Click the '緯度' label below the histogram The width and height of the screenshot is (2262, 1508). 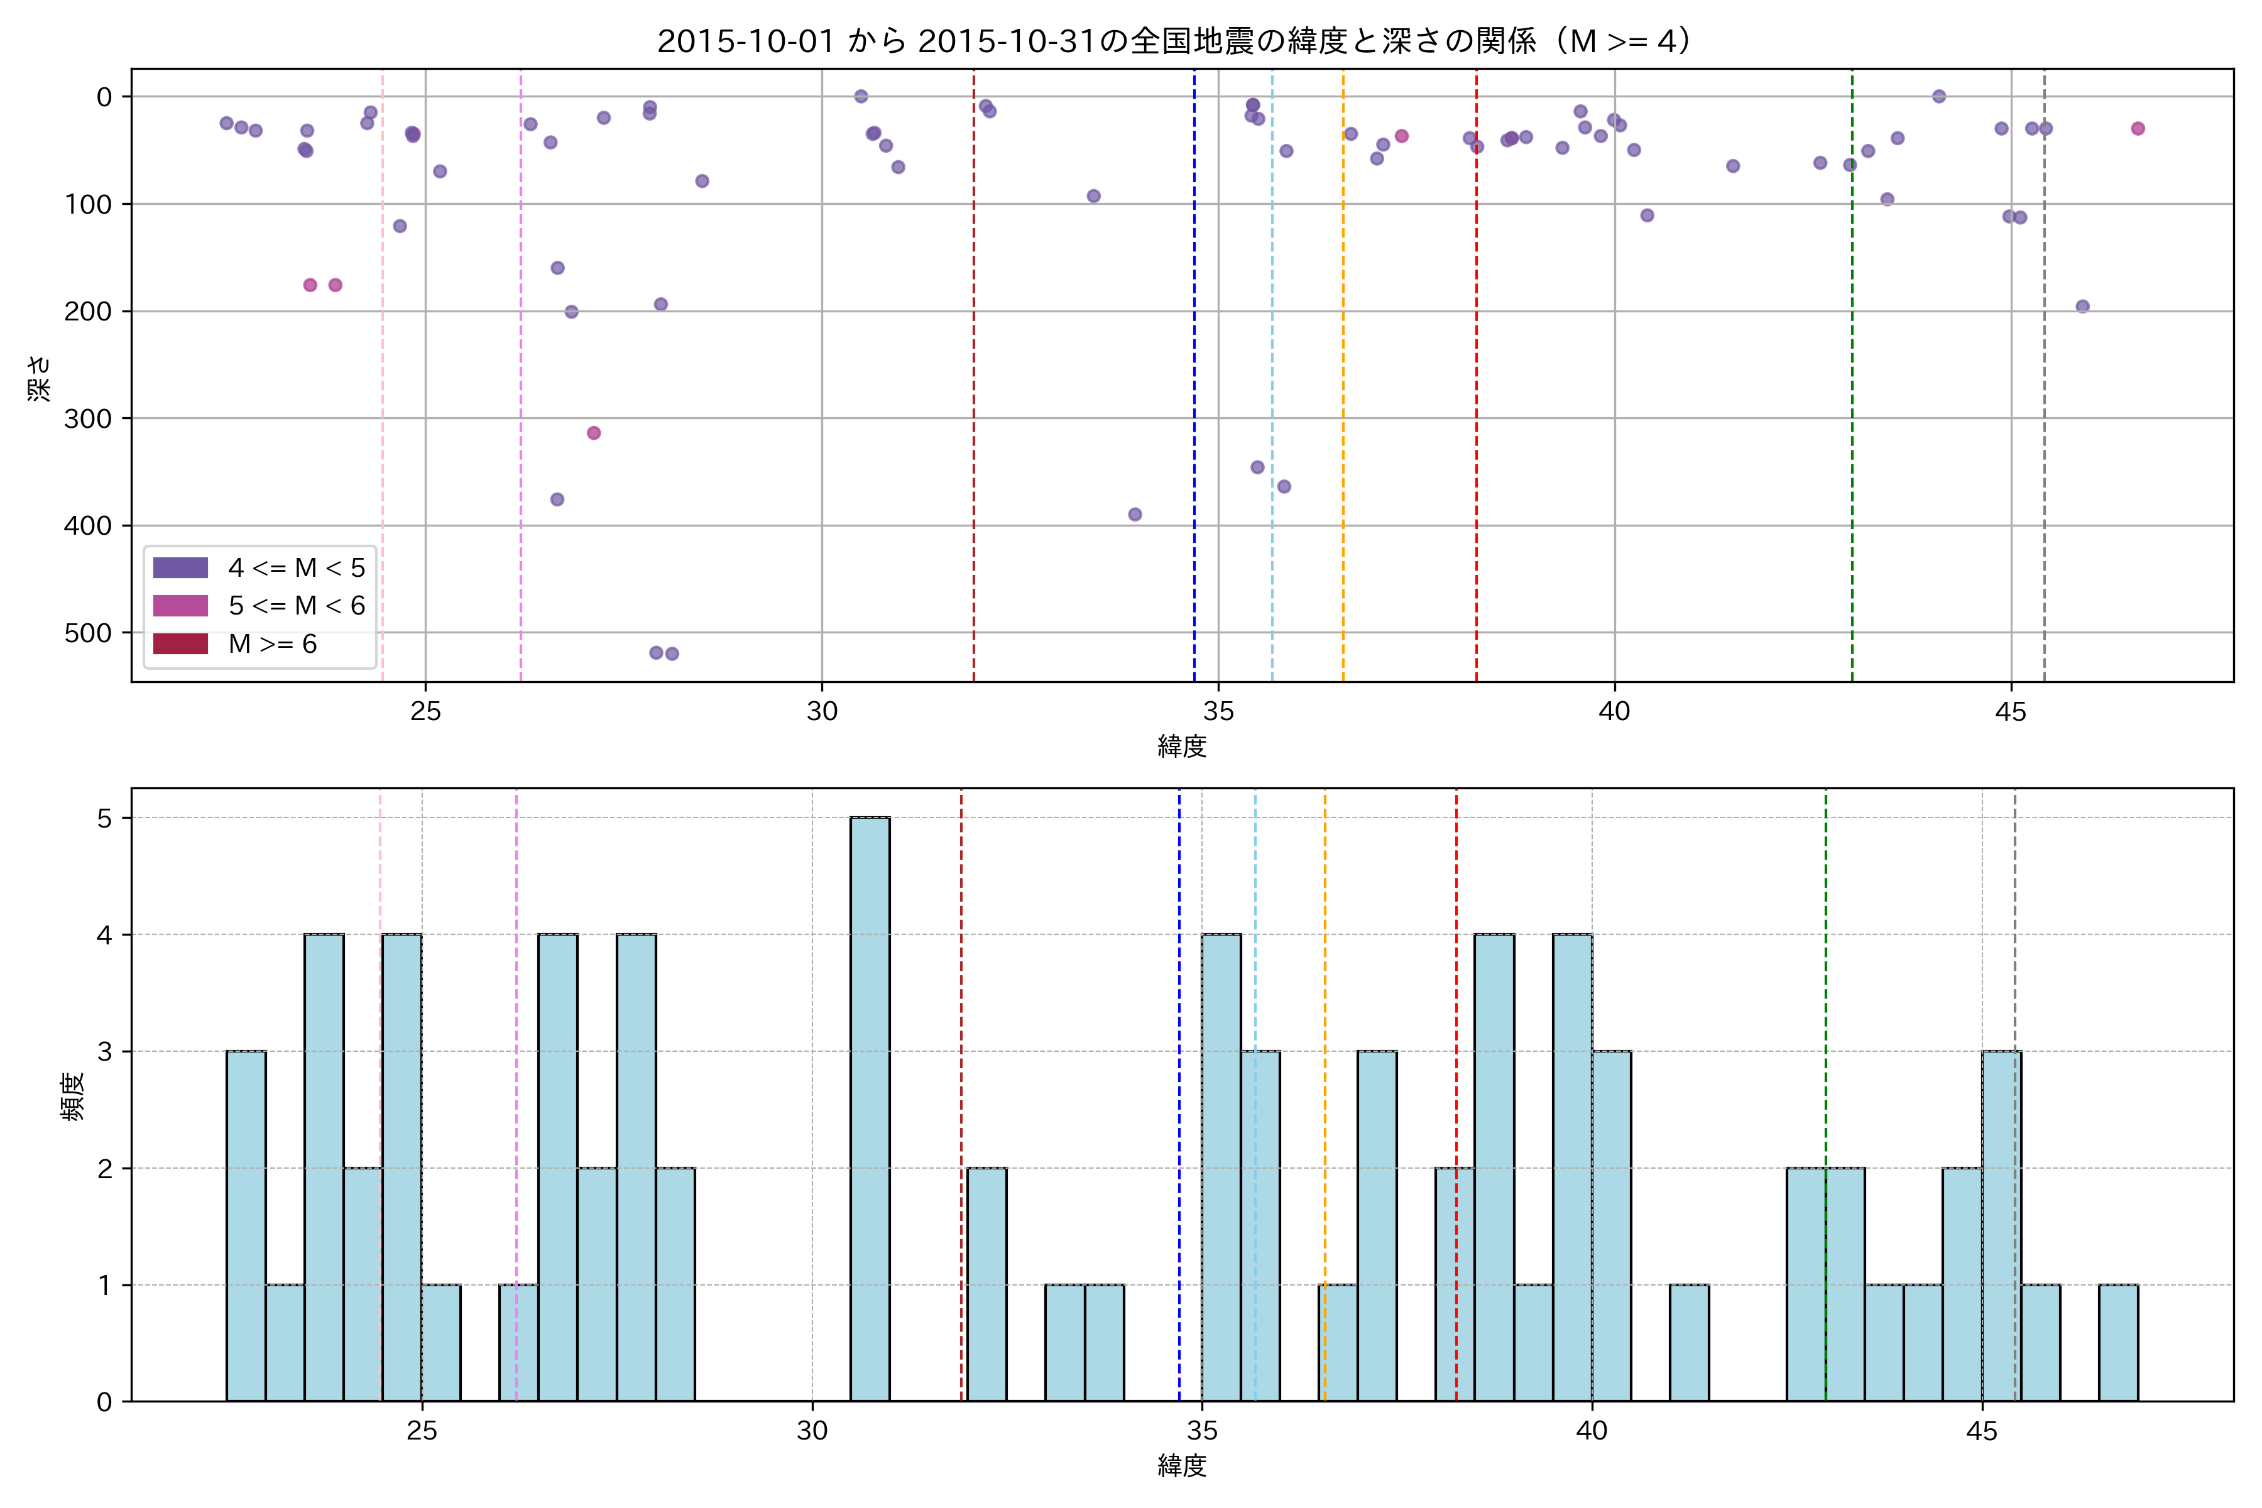click(x=1181, y=1466)
